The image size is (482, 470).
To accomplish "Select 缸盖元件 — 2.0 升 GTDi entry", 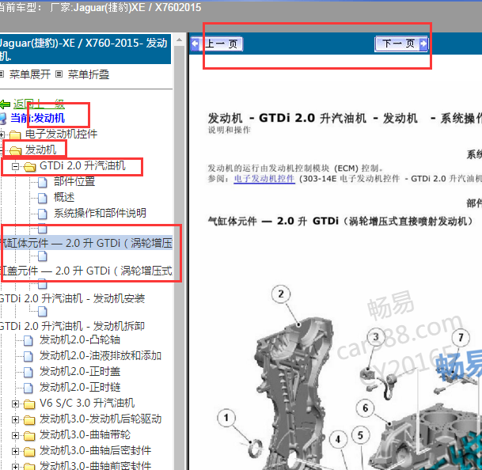I will (86, 271).
